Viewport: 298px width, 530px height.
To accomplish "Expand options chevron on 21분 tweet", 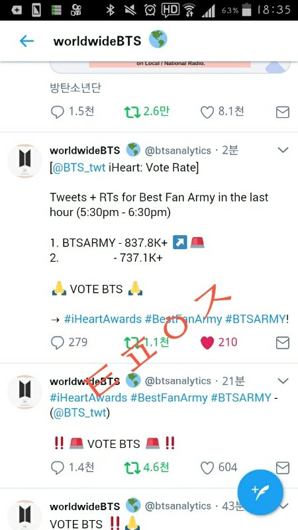I will click(x=283, y=381).
